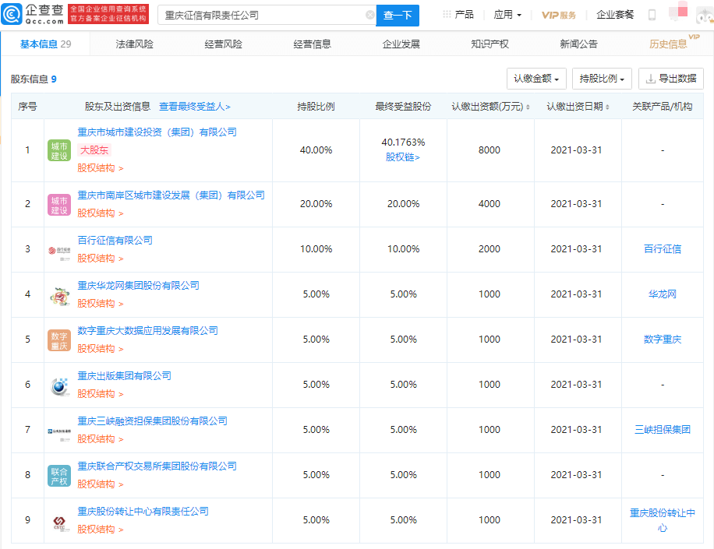Open the 认缴金额 filter dropdown
Image resolution: width=714 pixels, height=549 pixels.
coord(536,79)
